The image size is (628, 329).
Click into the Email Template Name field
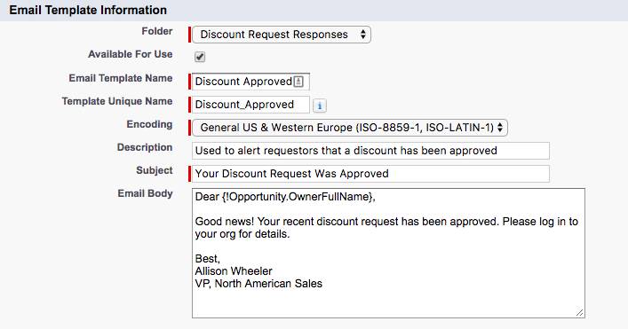coord(250,82)
